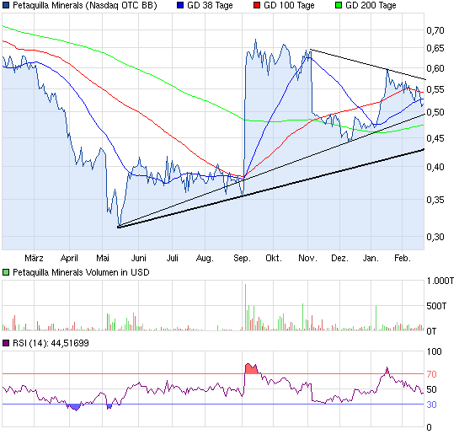Image resolution: width=459 pixels, height=434 pixels.
Task: Click the 'Okt.' month axis label
Action: click(274, 258)
